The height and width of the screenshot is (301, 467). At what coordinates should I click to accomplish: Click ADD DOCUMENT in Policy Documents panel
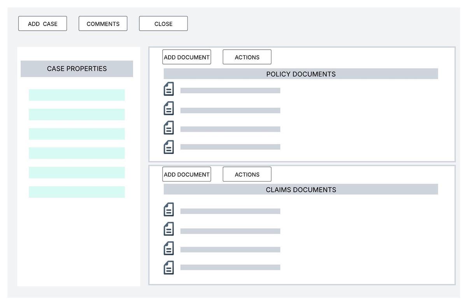click(186, 57)
